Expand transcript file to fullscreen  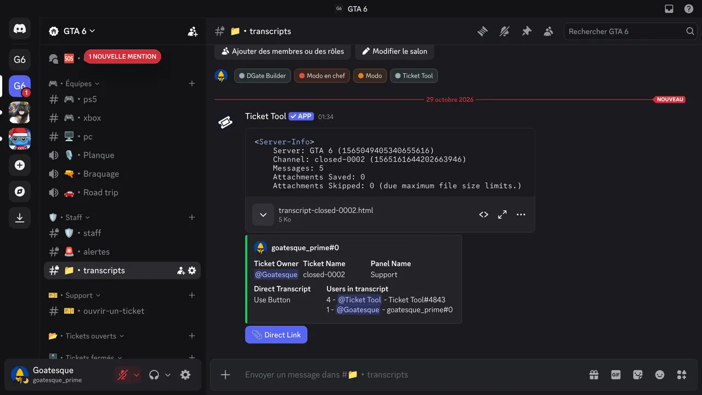pyautogui.click(x=502, y=215)
